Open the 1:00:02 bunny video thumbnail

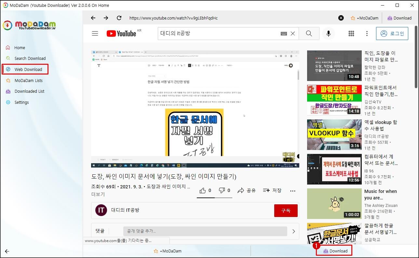[334, 204]
